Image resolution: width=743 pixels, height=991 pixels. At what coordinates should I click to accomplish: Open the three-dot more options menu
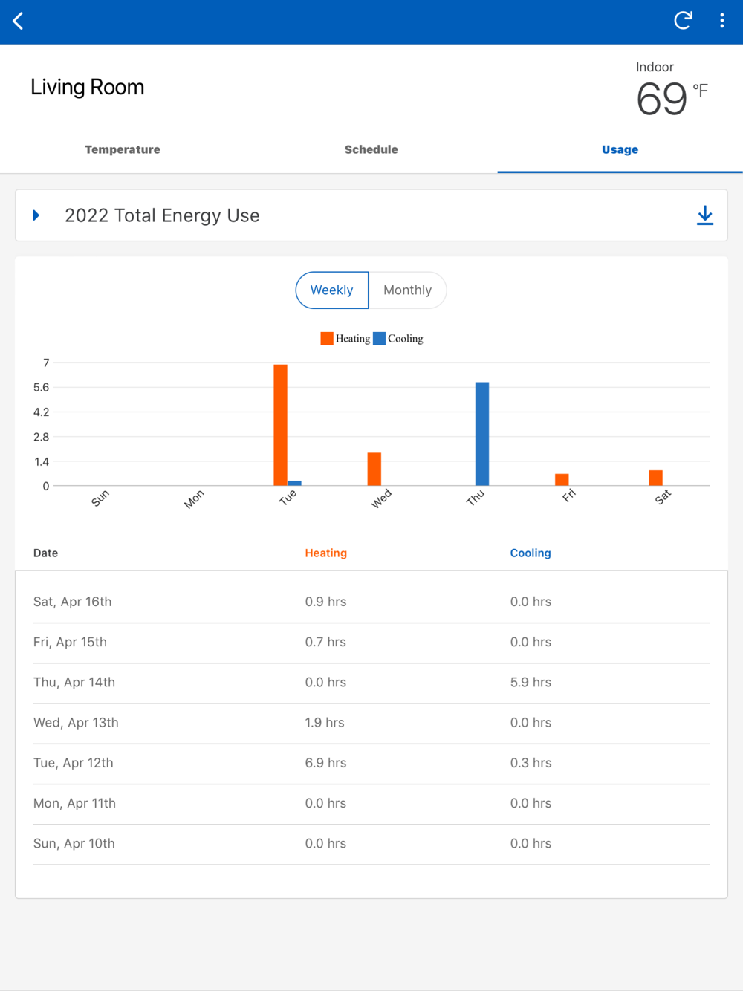click(x=721, y=21)
